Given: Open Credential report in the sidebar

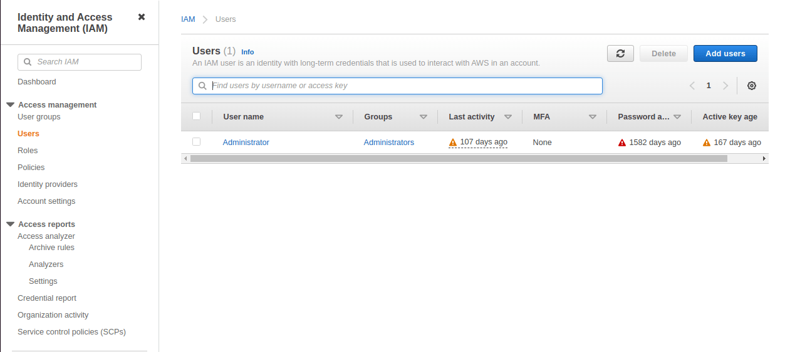Looking at the screenshot, I should click(47, 298).
